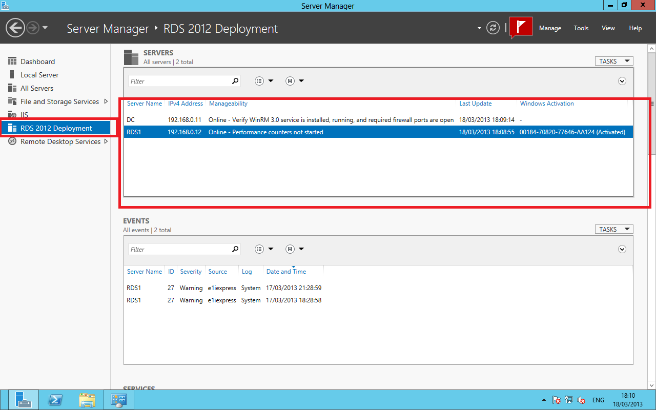
Task: Open the Servers TASKS dropdown
Action: [x=614, y=61]
